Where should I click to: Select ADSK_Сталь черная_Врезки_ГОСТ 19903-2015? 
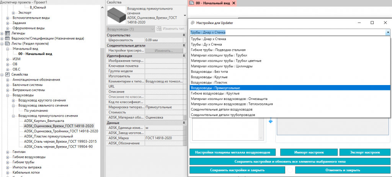pos(60,142)
